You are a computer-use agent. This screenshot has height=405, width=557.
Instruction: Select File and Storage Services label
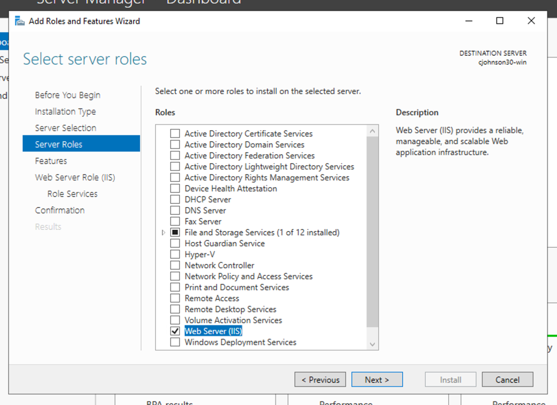[x=262, y=233]
